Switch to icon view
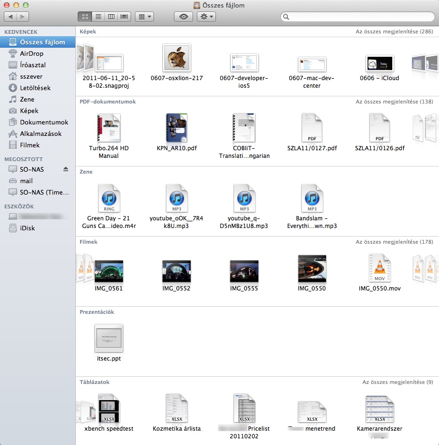Screen dimensions: 439x445 [x=85, y=17]
